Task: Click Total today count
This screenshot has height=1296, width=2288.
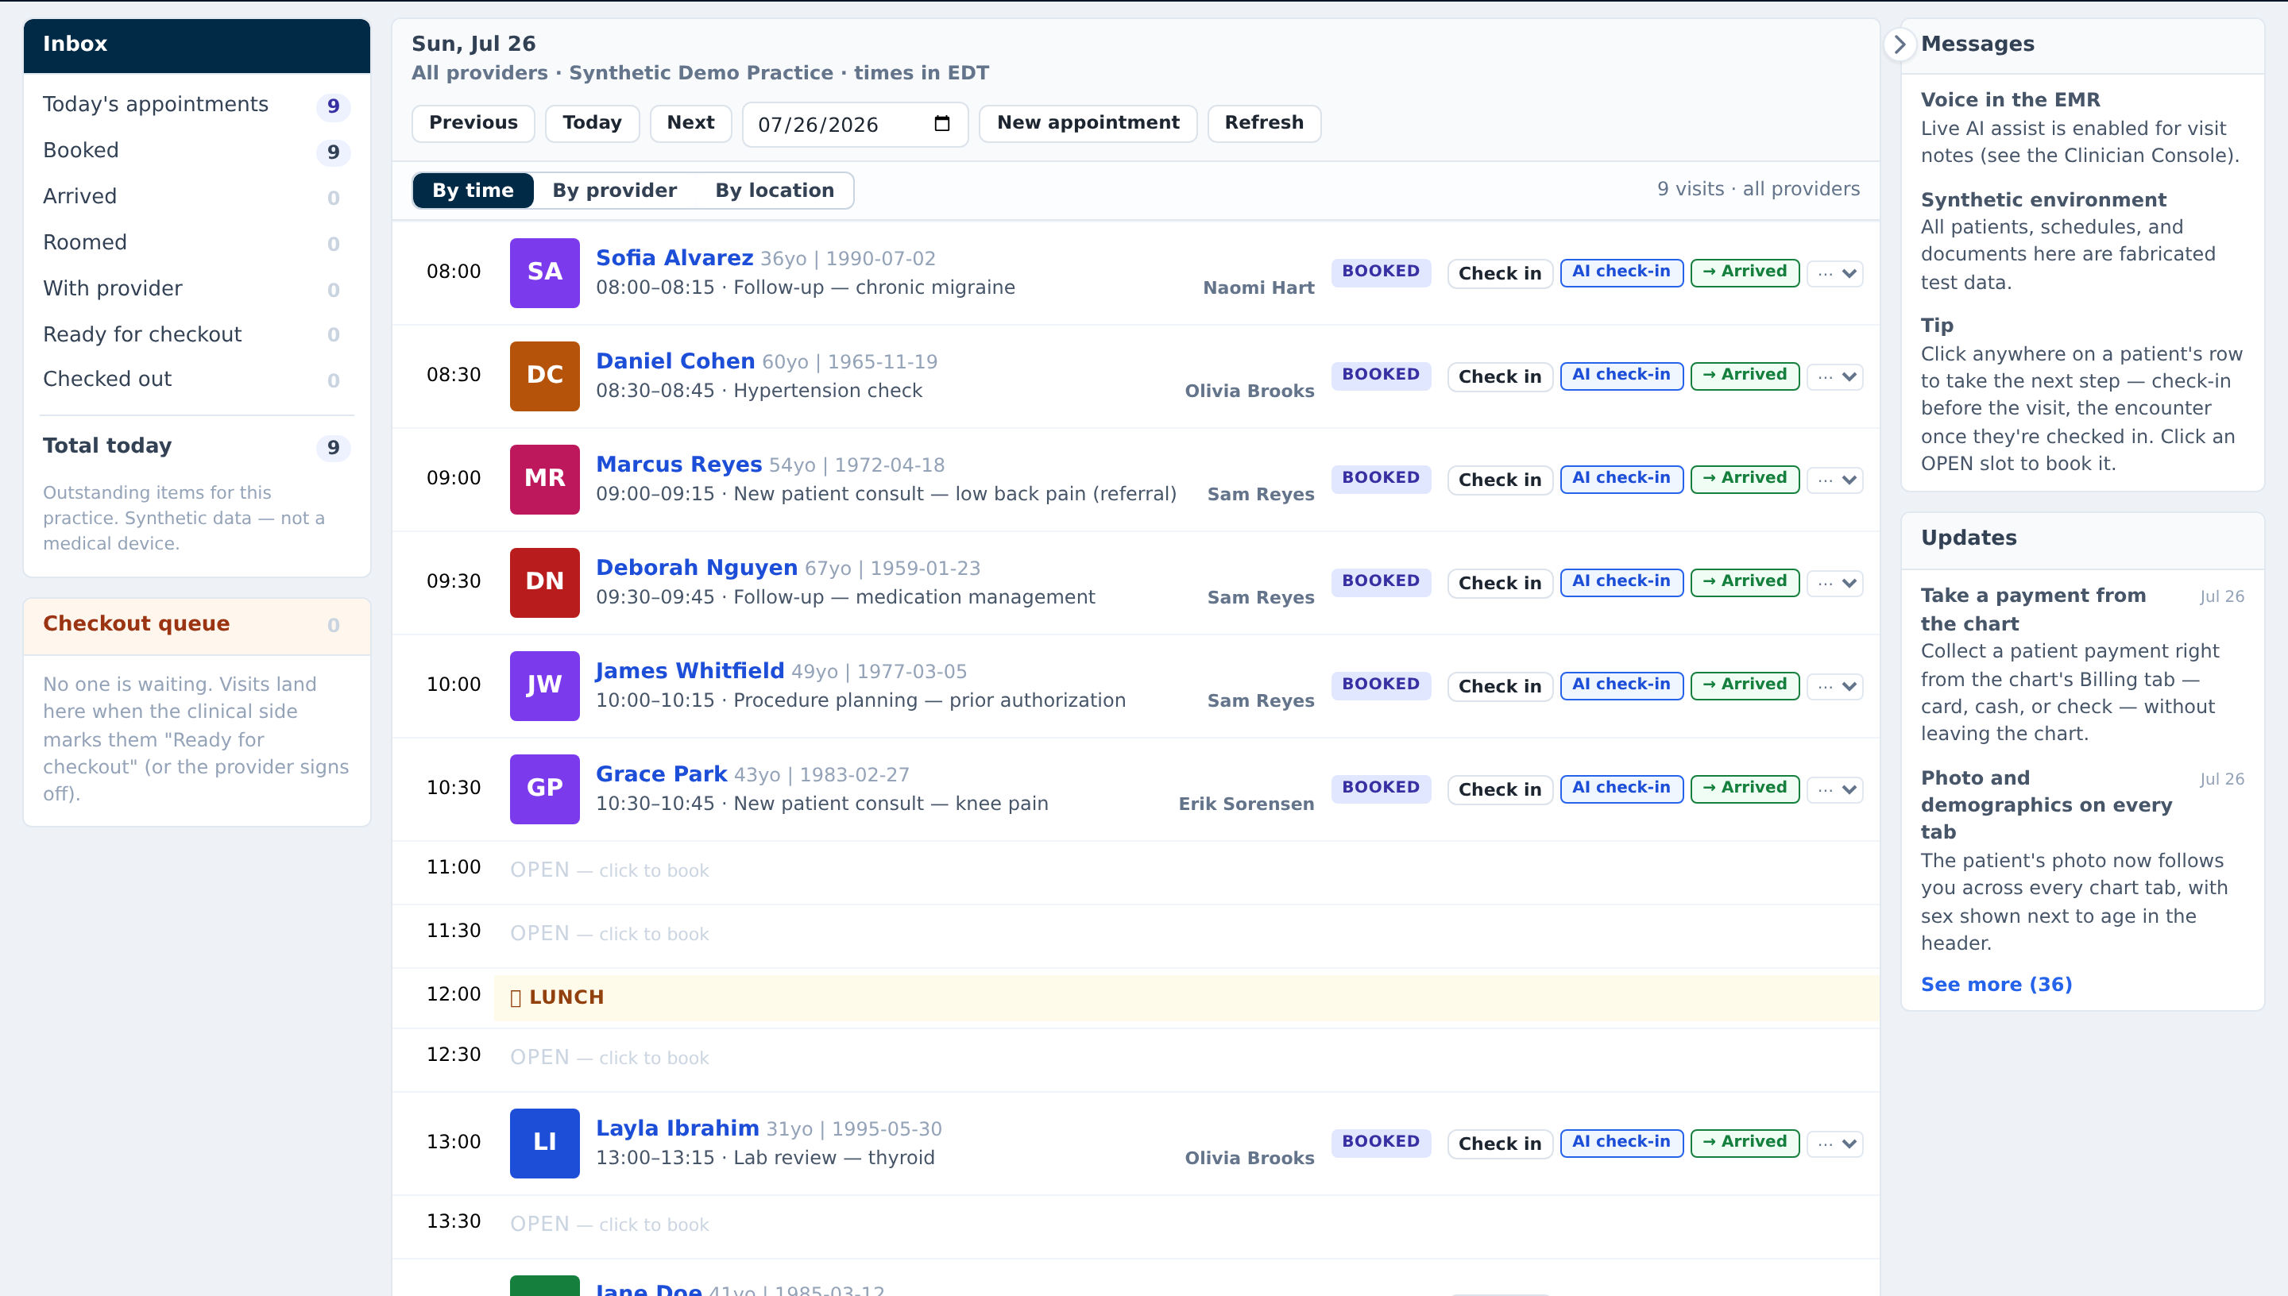Action: (x=333, y=448)
